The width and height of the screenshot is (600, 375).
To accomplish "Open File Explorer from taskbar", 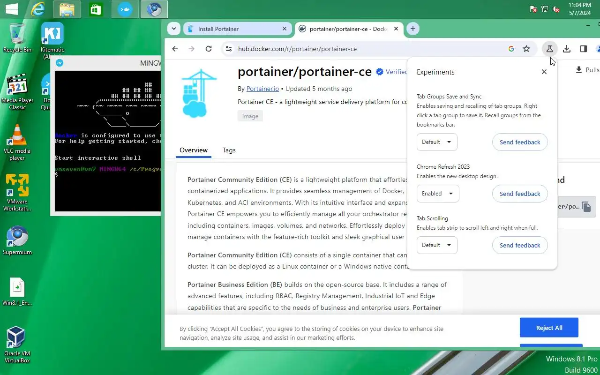I will pos(67,9).
